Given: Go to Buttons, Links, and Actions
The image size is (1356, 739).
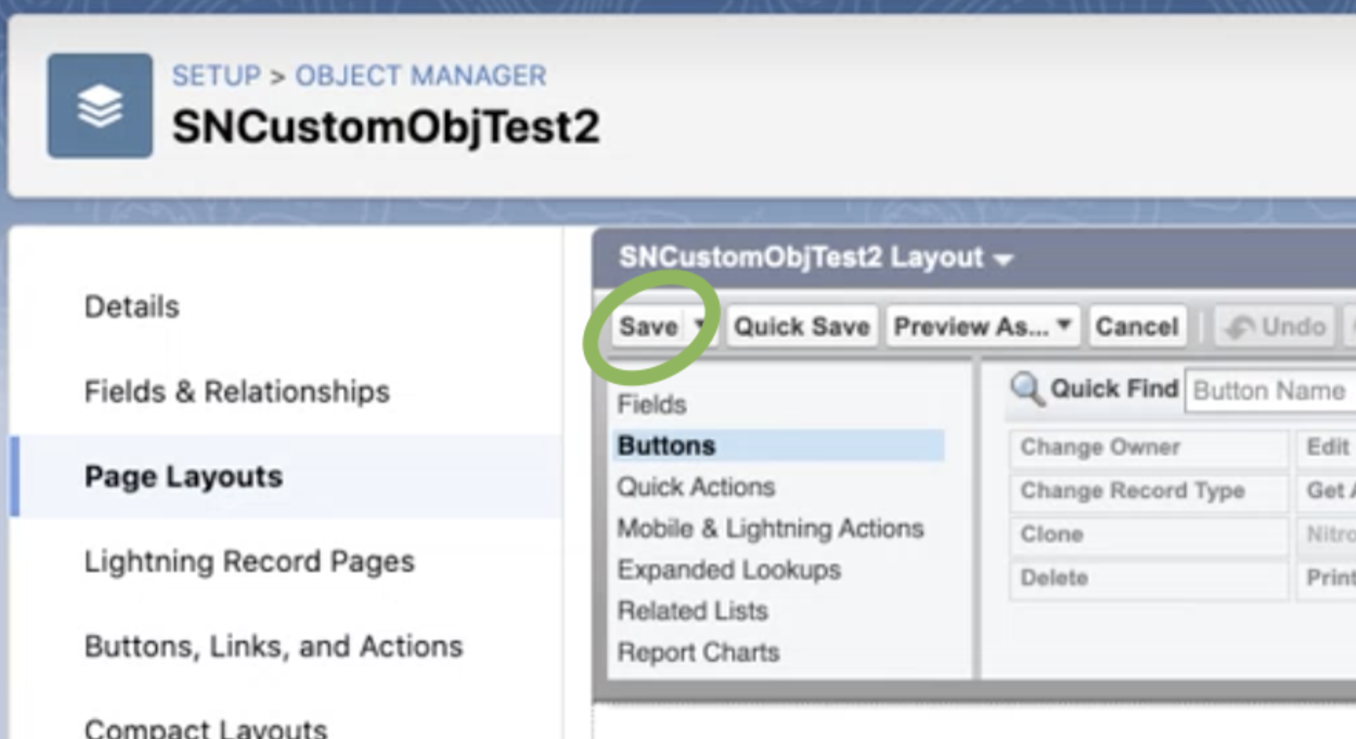Looking at the screenshot, I should click(273, 646).
